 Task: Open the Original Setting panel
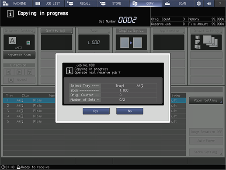point(19,31)
